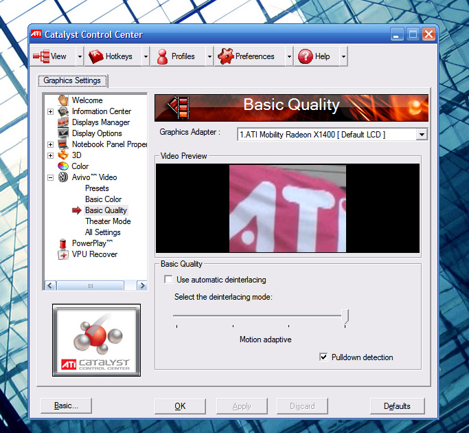The image size is (469, 433).
Task: Open the Preferences dropdown arrow
Action: pyautogui.click(x=289, y=56)
